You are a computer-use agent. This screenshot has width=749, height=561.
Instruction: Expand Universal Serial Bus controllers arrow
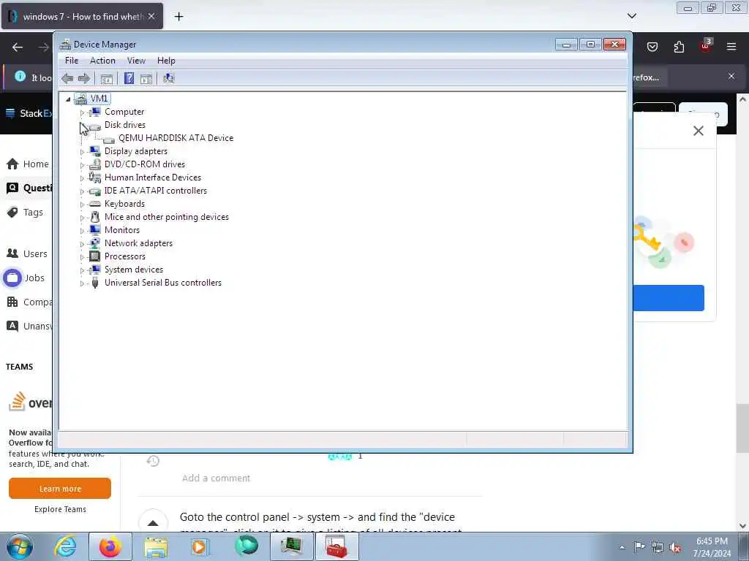(x=82, y=283)
